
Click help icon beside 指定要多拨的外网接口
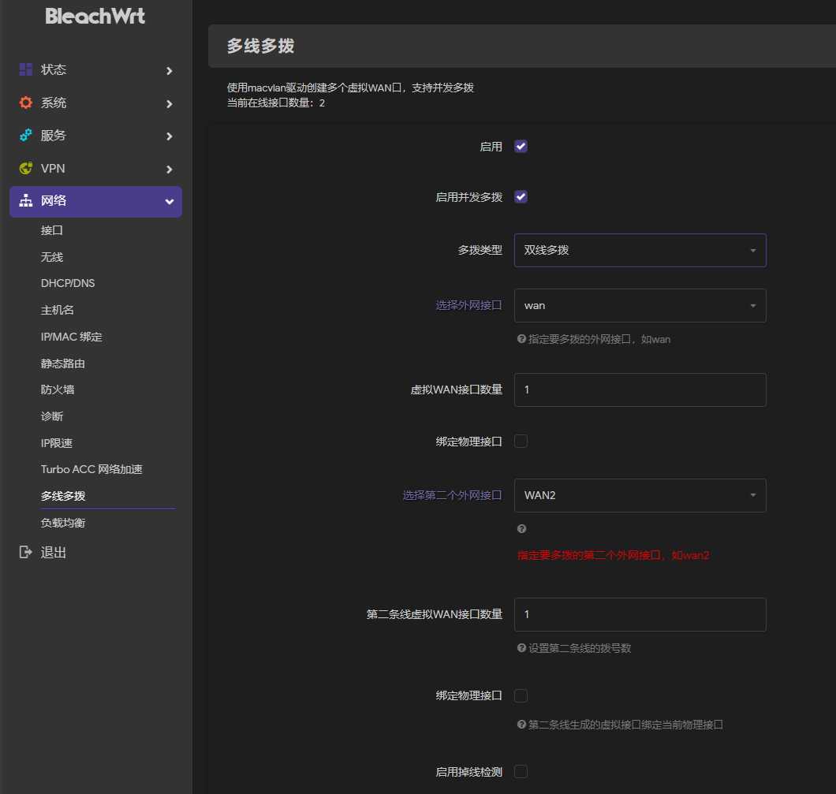[x=521, y=339]
